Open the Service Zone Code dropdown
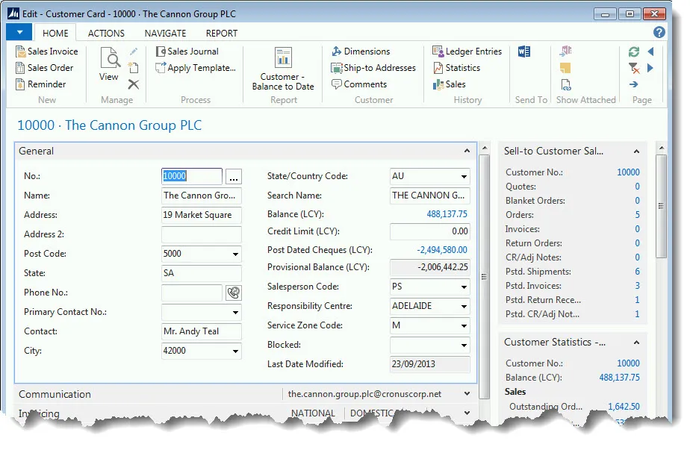Viewport: 690px width, 450px height. (464, 325)
